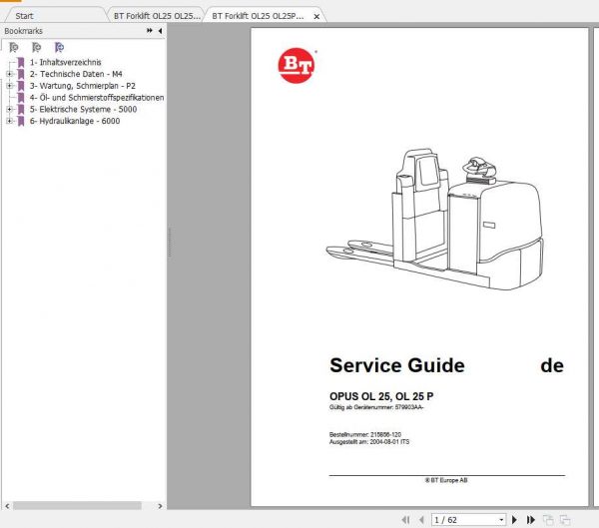Expand the Hydraulikanlage - 6000 node
Viewport: 599px width, 528px height.
9,121
